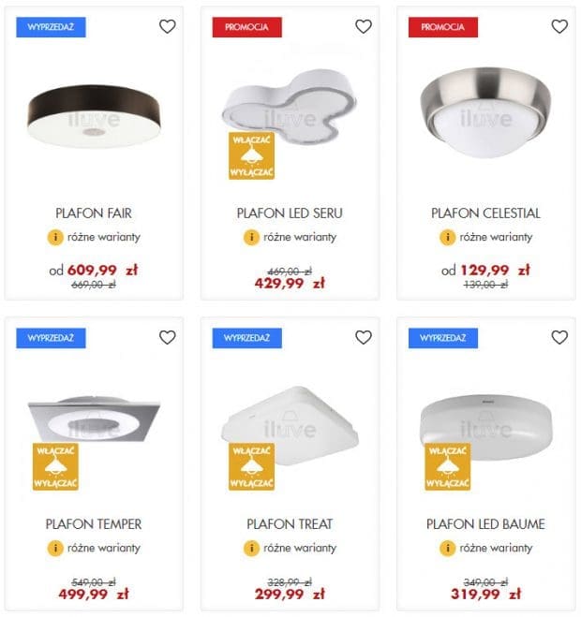Open the Plafon Fair product title link
The image size is (581, 617).
tap(94, 213)
